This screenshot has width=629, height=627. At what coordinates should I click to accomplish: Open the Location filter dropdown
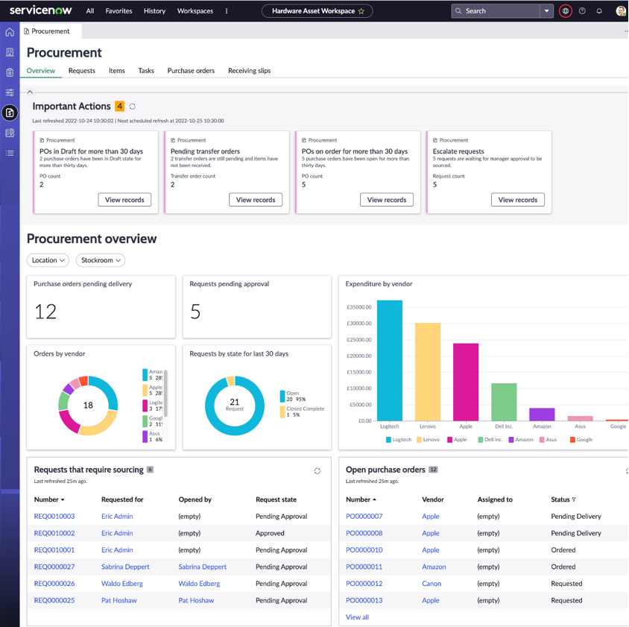click(x=48, y=260)
